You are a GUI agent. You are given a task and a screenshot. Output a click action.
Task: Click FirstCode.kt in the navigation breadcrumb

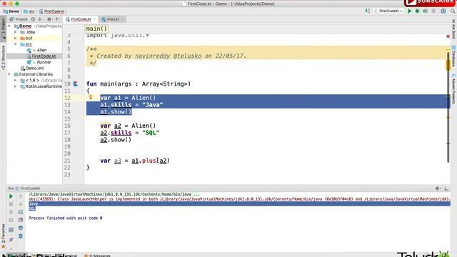(x=52, y=11)
